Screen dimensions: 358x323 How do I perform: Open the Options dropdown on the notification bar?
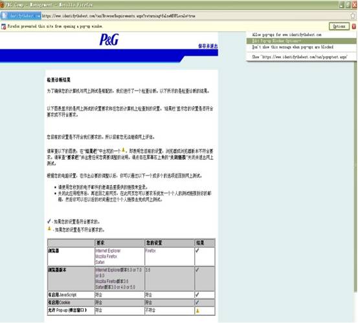click(339, 27)
